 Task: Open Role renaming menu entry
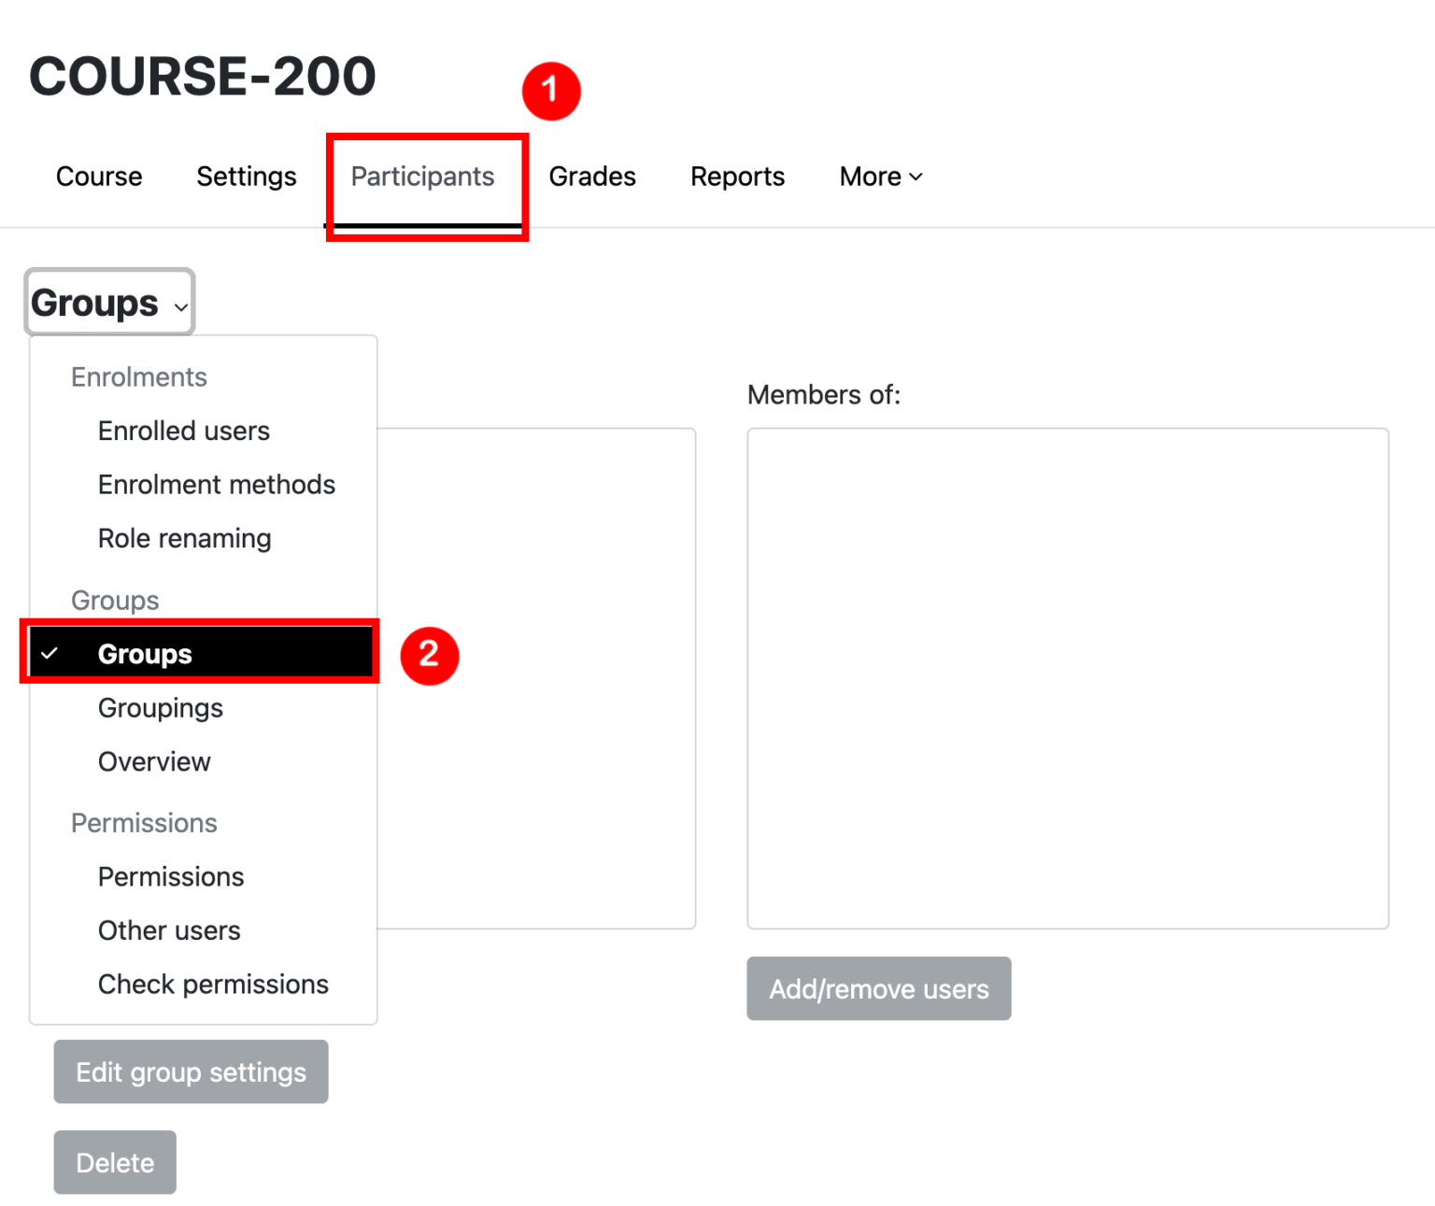click(x=184, y=539)
